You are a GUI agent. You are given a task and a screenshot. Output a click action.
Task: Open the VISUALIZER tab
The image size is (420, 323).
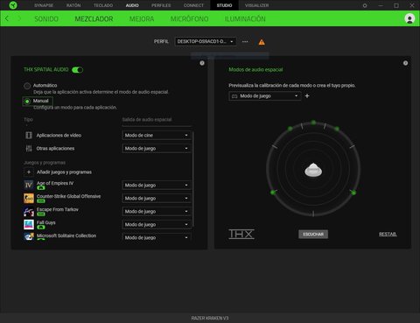tap(257, 5)
